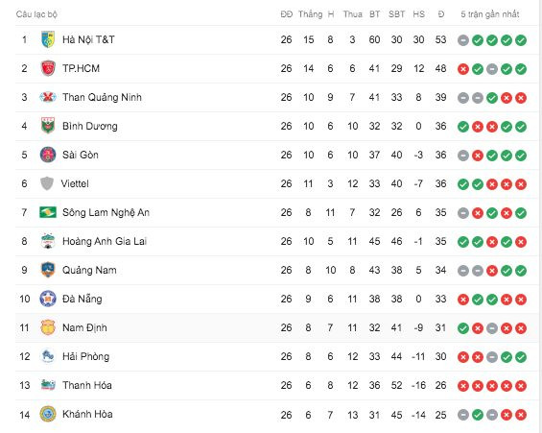This screenshot has width=542, height=433.
Task: Click the Hà Nội T&T club crest
Action: tap(48, 39)
